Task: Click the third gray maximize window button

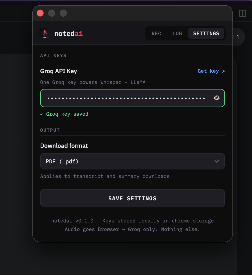Action: [63, 13]
